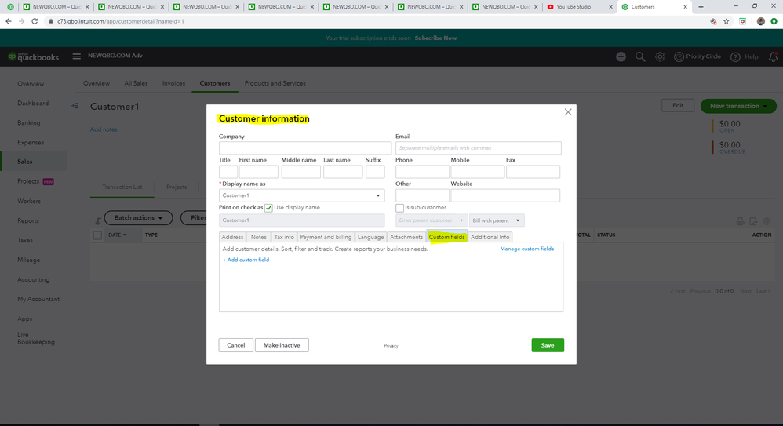Click Make inactive button
The width and height of the screenshot is (783, 426).
[282, 345]
